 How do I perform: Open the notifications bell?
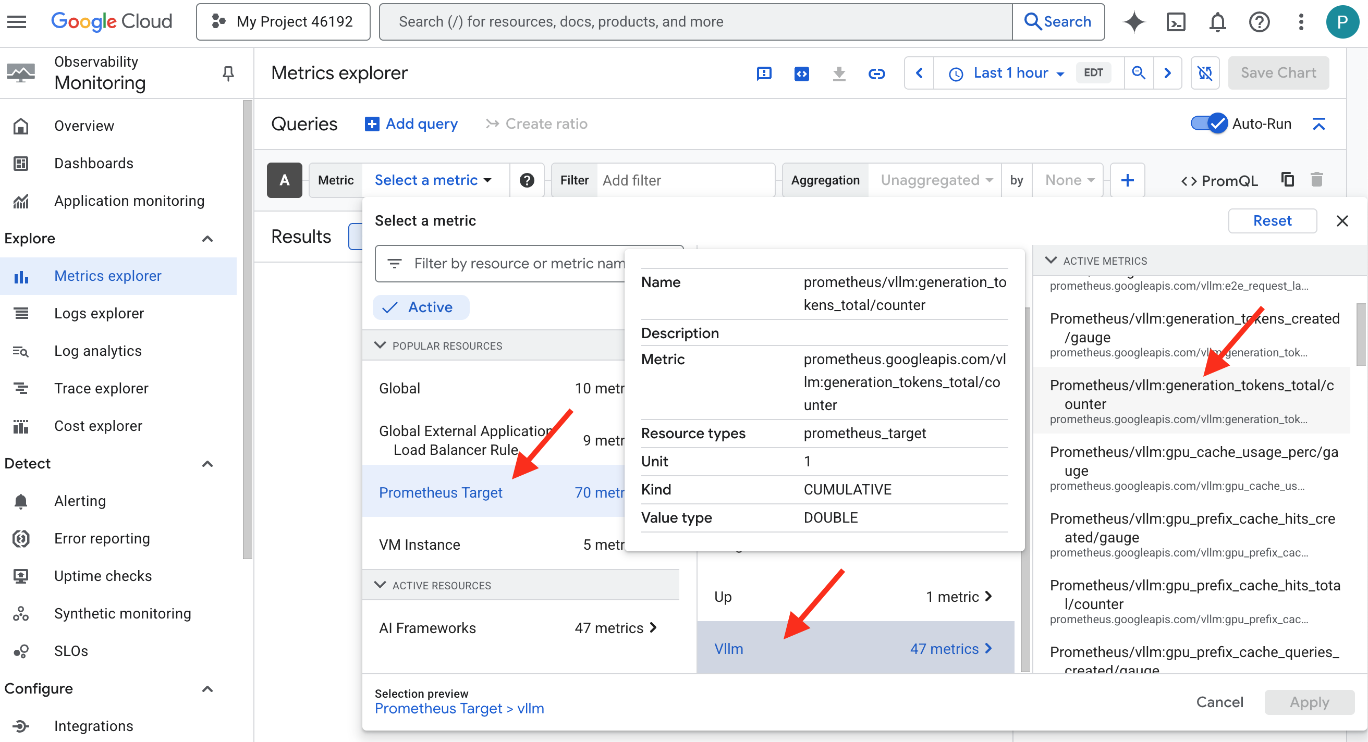point(1217,22)
